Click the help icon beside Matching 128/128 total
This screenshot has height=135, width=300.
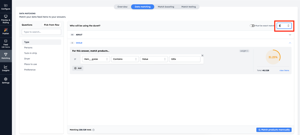tap(93, 130)
